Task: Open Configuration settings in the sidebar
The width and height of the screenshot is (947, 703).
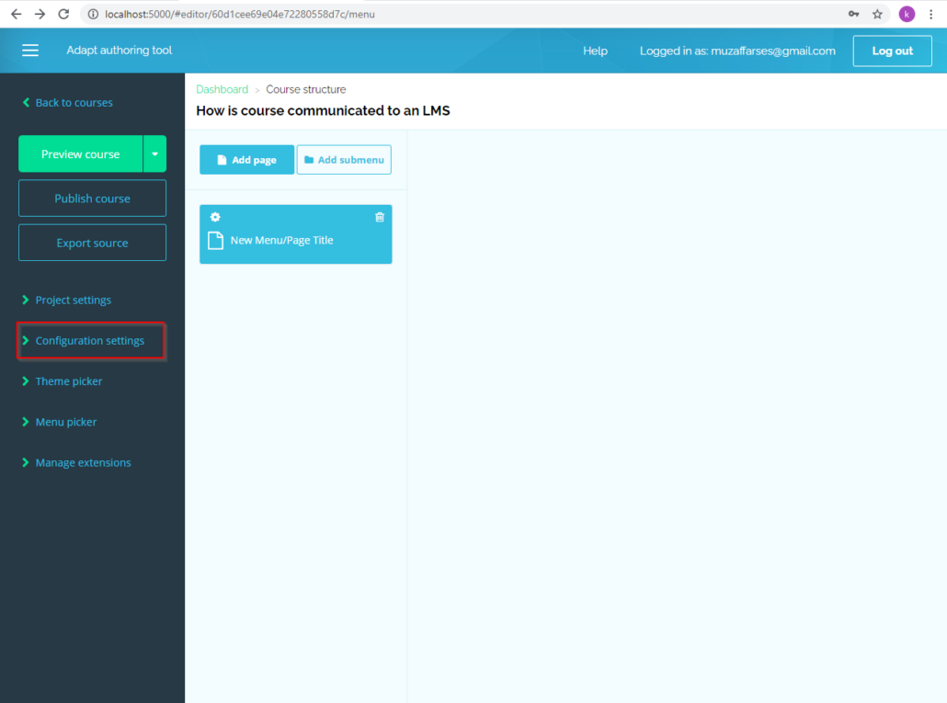Action: coord(90,341)
